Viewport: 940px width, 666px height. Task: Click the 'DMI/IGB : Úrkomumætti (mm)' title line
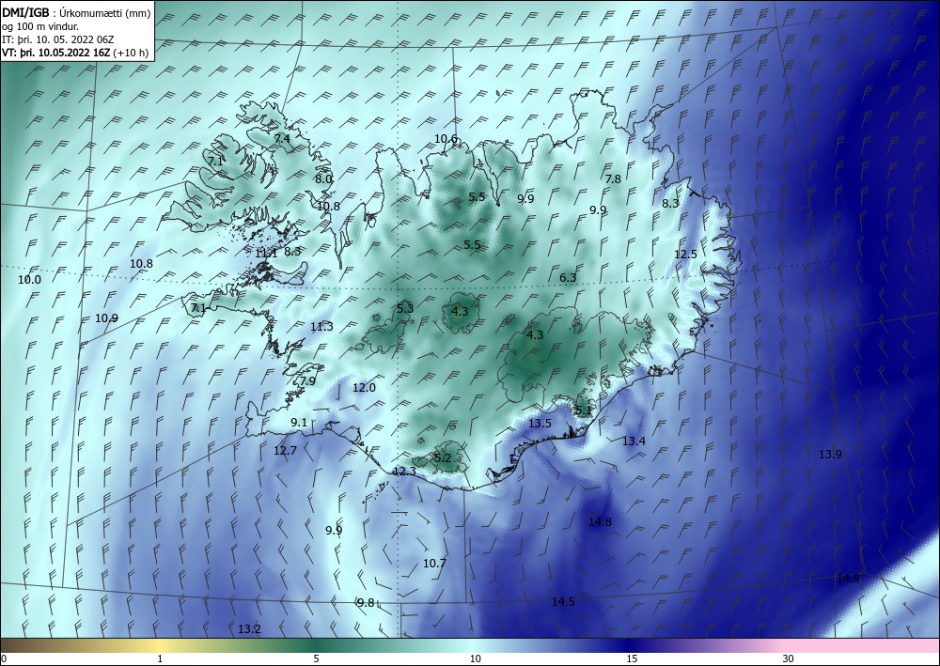point(76,14)
